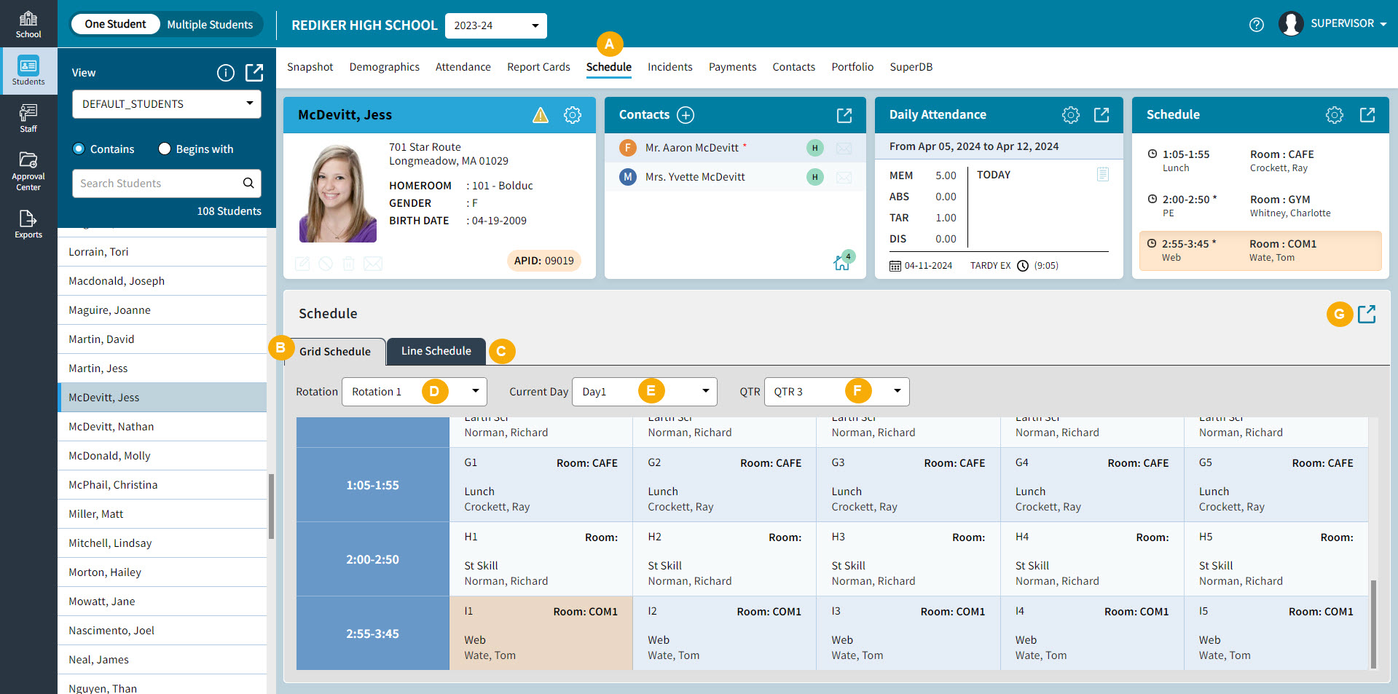The height and width of the screenshot is (694, 1398).
Task: Open the Incidents tab
Action: pyautogui.click(x=669, y=66)
